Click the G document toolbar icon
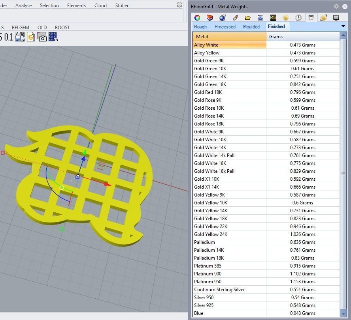The image size is (351, 320). (x=31, y=37)
